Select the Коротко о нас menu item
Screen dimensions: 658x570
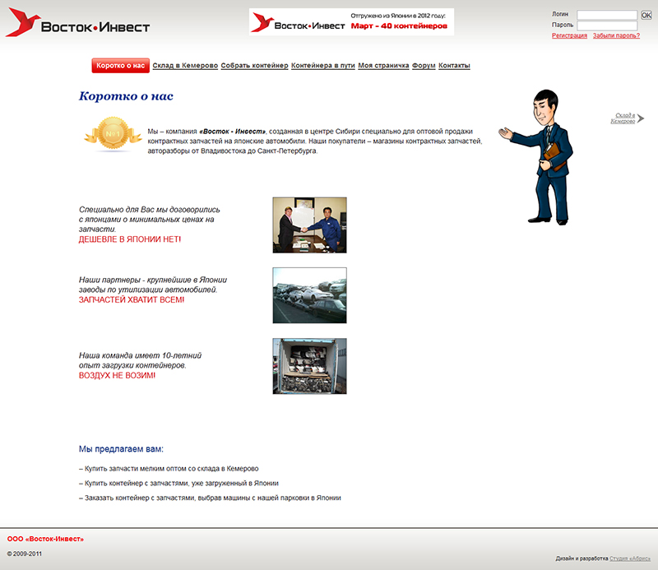tap(120, 66)
